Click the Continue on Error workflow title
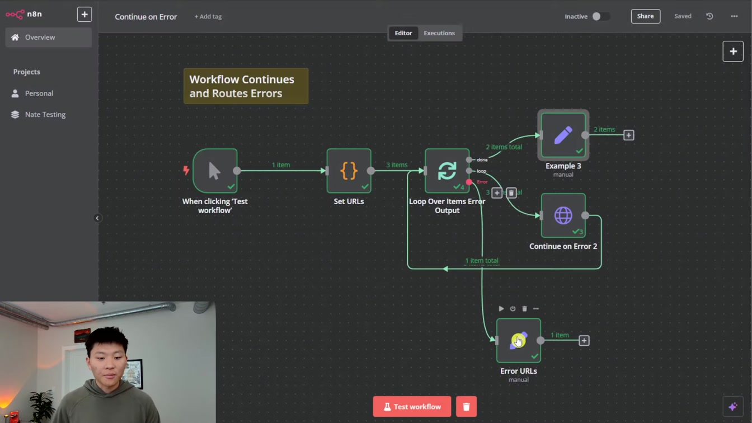Screen dimensions: 752x423 146,17
